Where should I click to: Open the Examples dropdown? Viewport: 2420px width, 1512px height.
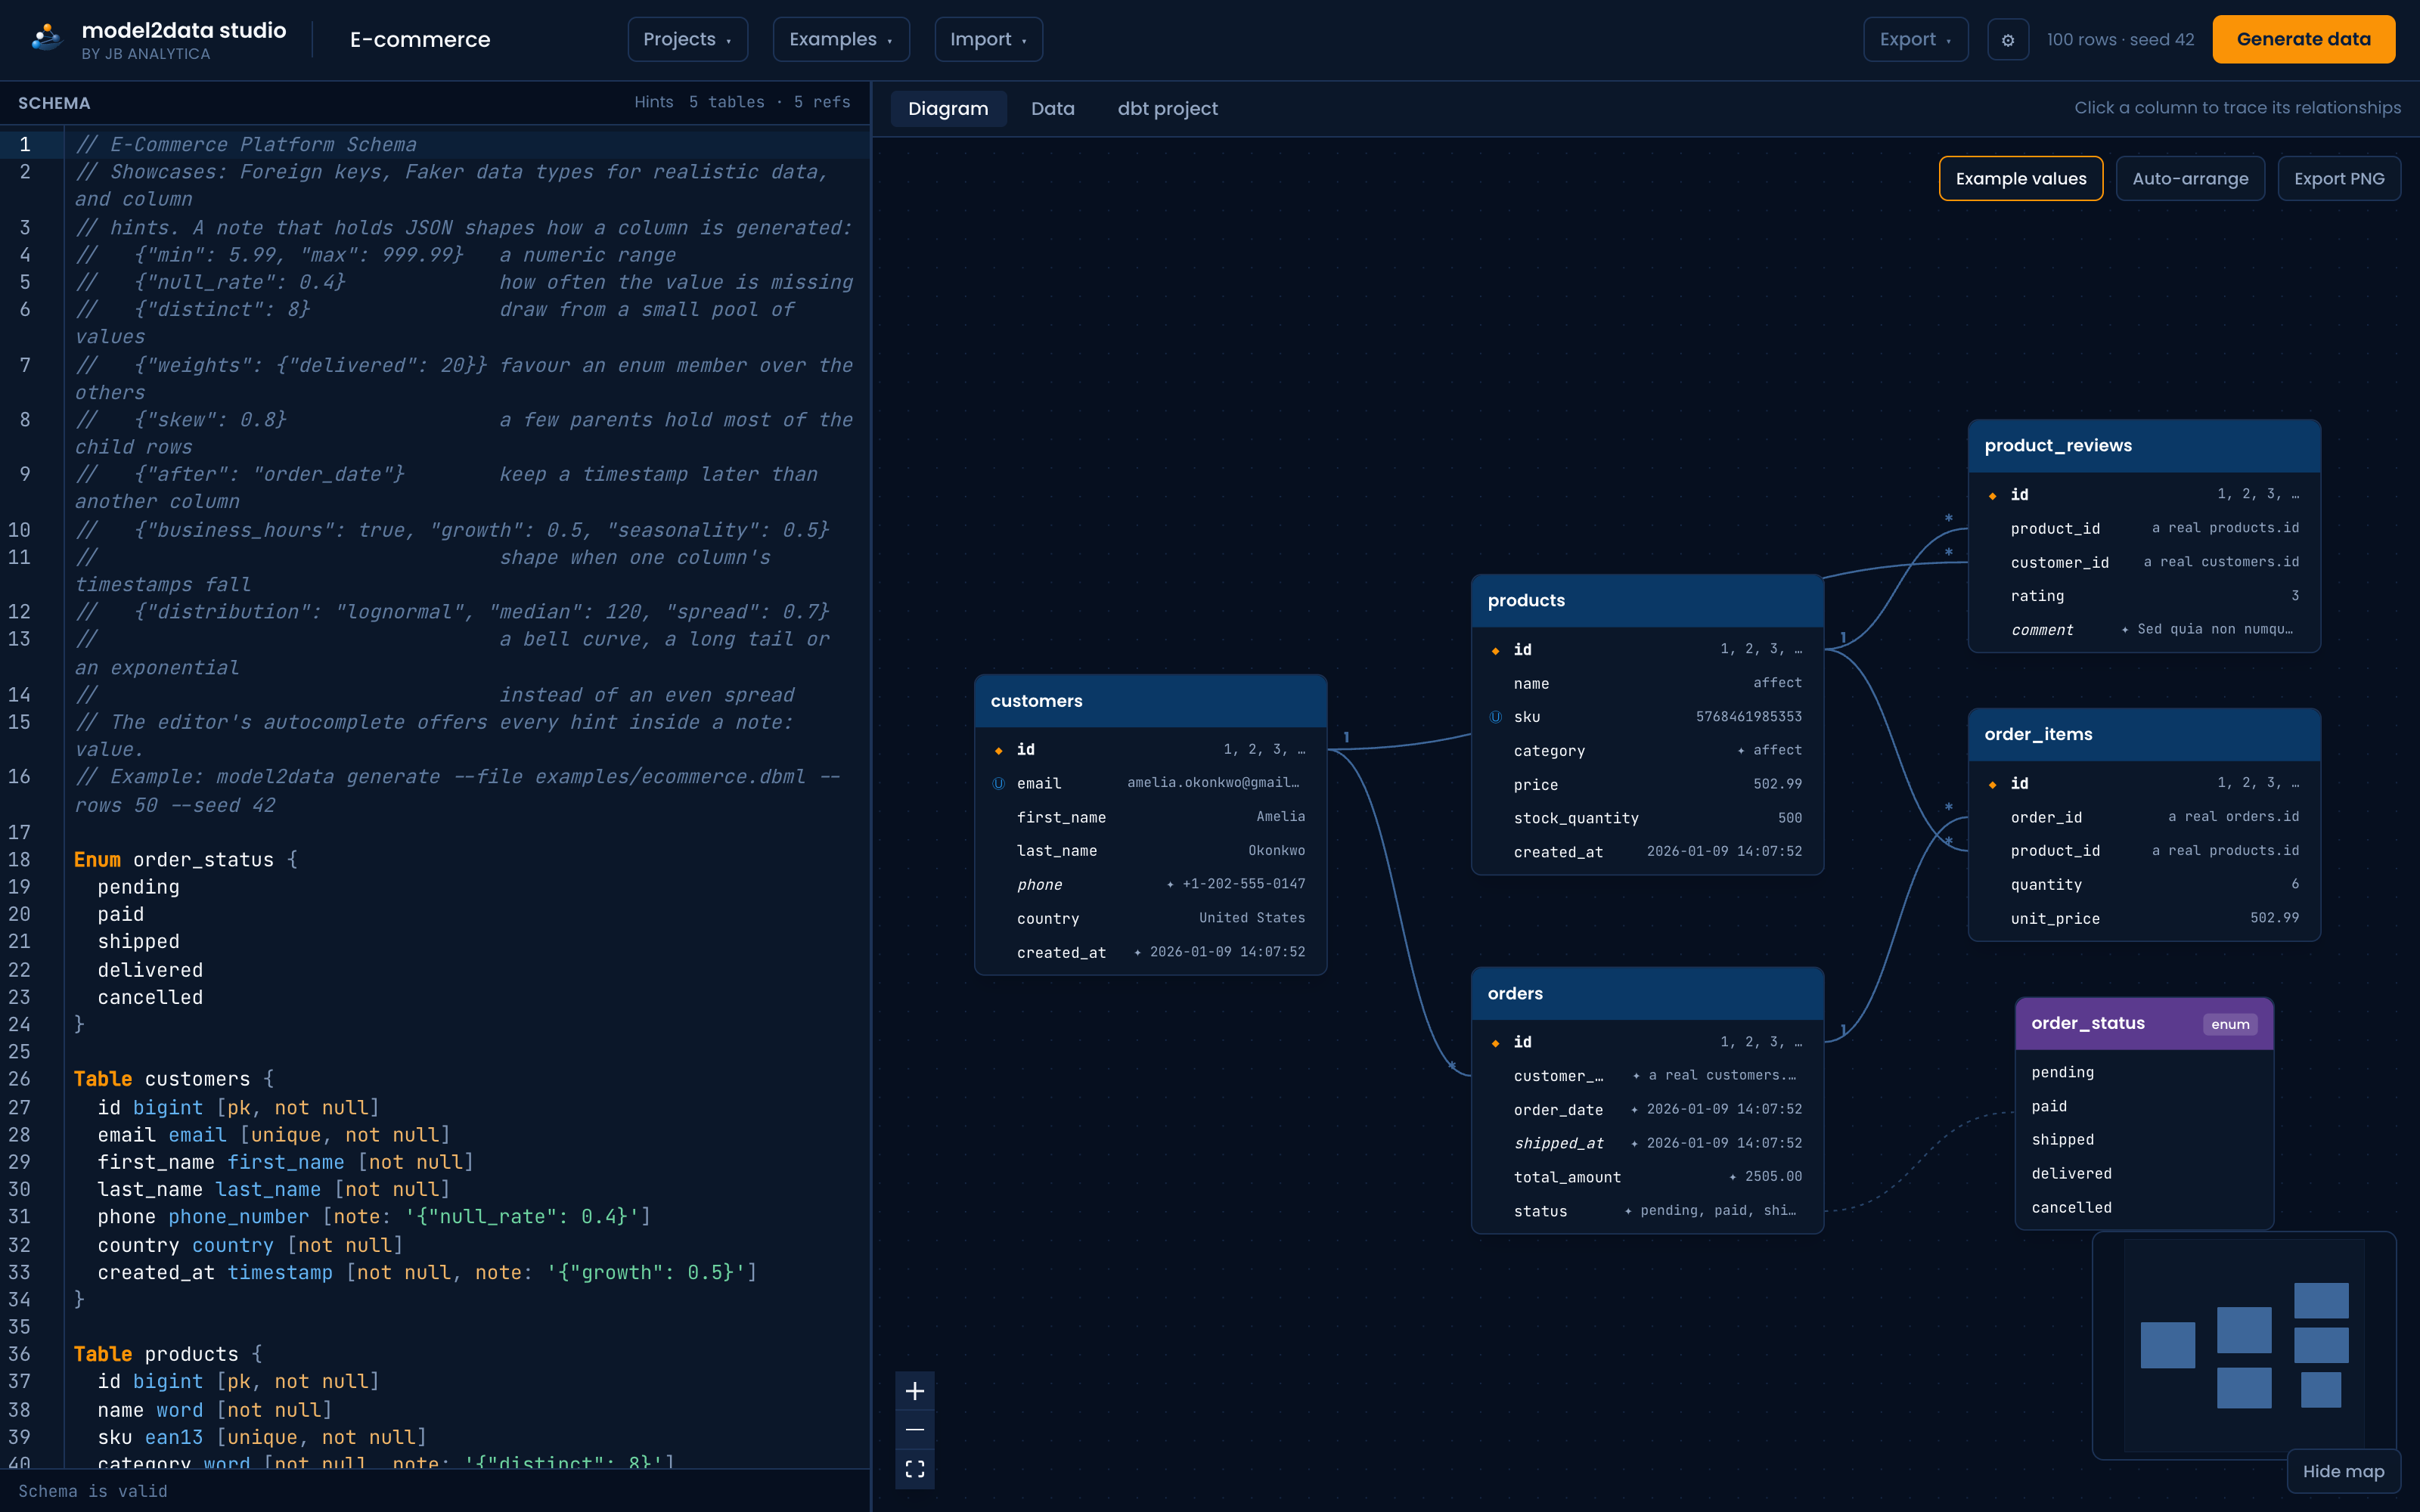coord(840,39)
